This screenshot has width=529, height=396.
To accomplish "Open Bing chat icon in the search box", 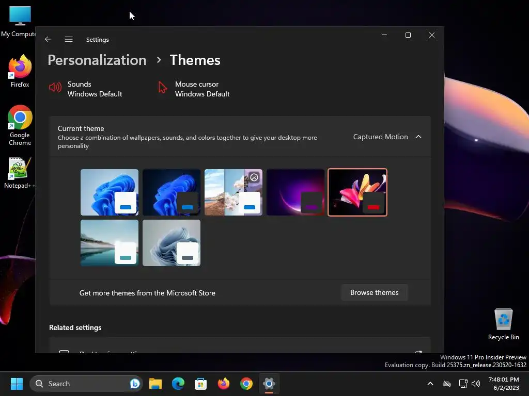I will click(x=135, y=384).
